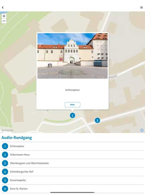Select Schlossplatz in the tour list
The image size is (145, 194).
(72, 146)
